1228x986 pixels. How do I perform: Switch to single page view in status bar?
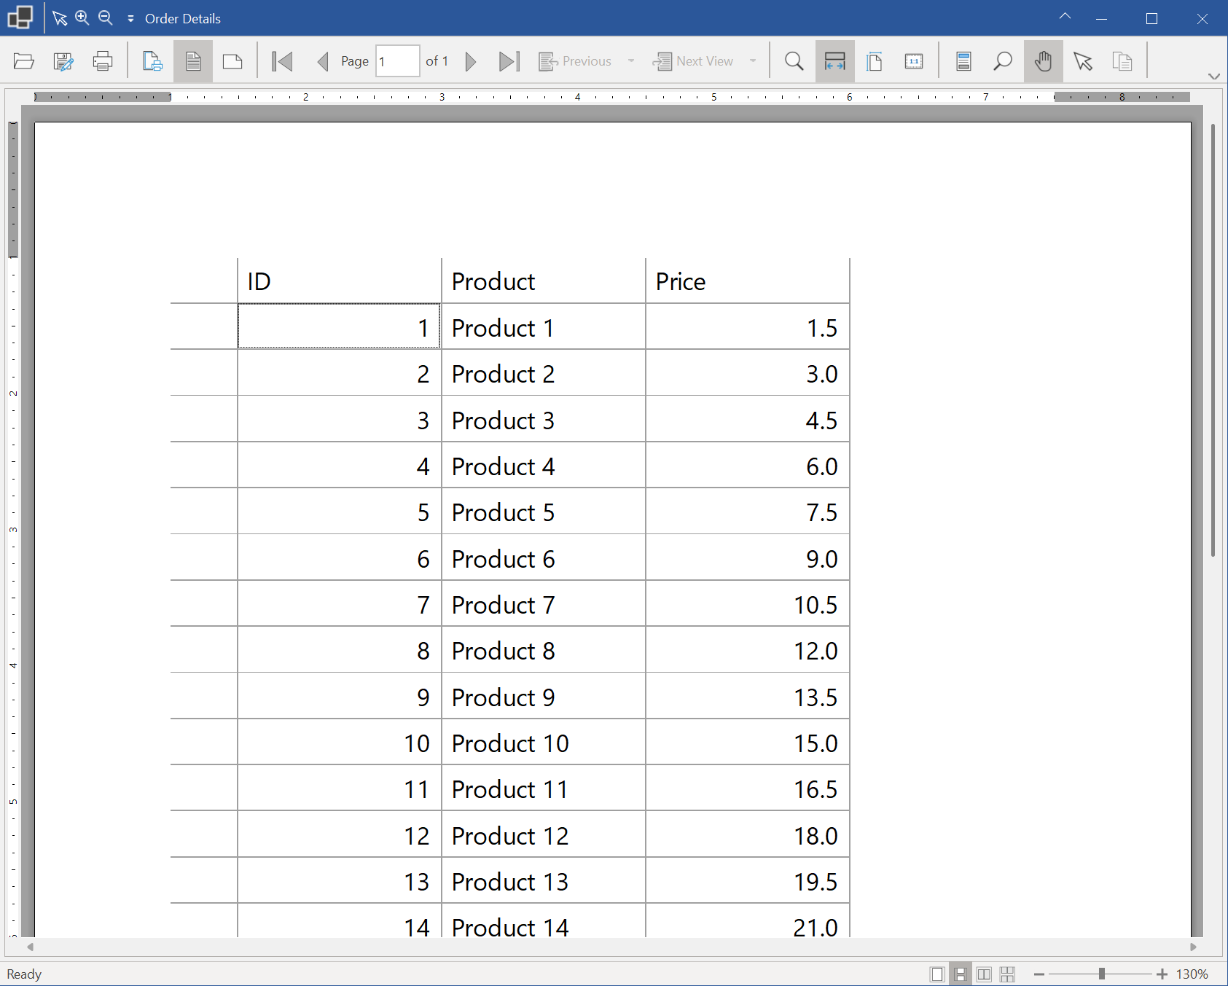pyautogui.click(x=937, y=974)
